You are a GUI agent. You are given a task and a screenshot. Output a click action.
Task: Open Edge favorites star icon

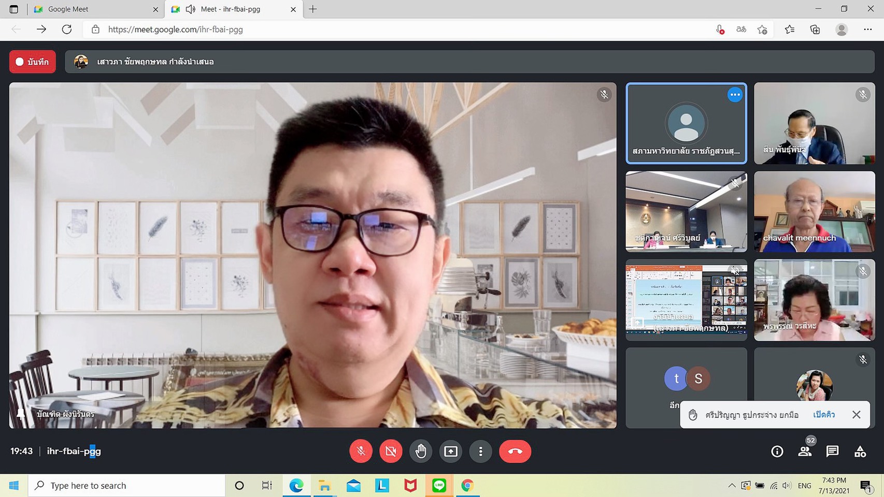point(789,30)
